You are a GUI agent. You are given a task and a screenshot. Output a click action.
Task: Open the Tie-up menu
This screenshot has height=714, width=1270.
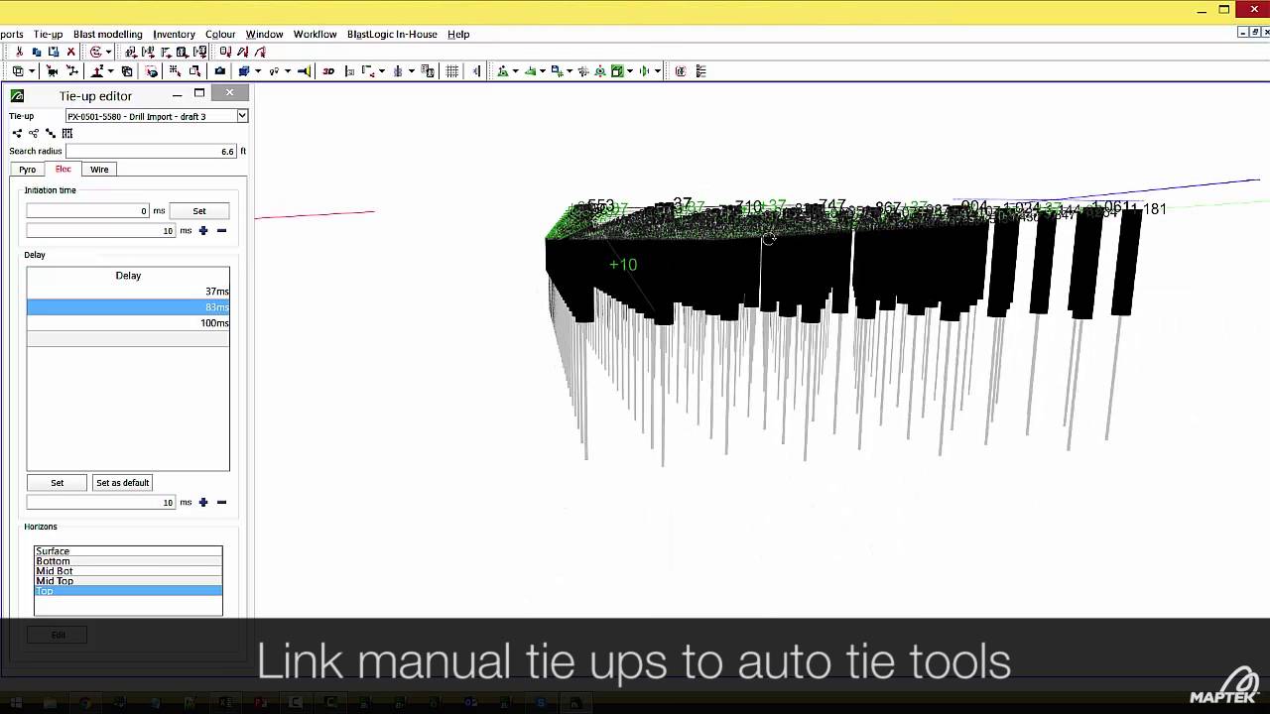[x=48, y=34]
